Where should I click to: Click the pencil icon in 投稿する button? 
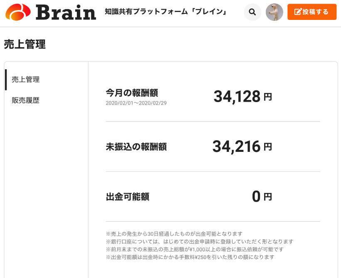pyautogui.click(x=298, y=12)
